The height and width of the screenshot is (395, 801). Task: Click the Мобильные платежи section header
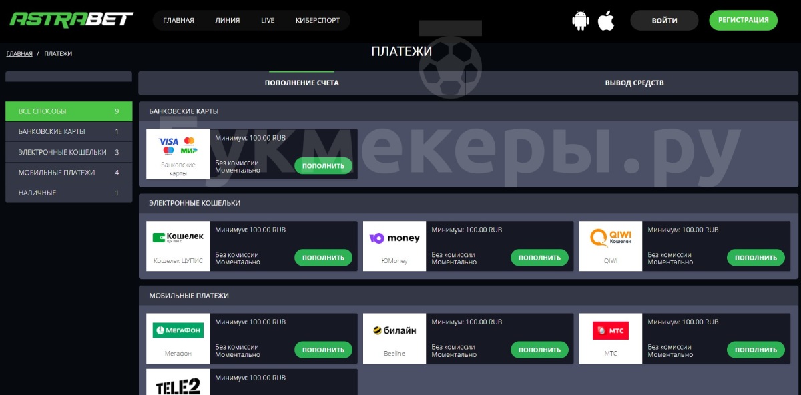coord(468,295)
